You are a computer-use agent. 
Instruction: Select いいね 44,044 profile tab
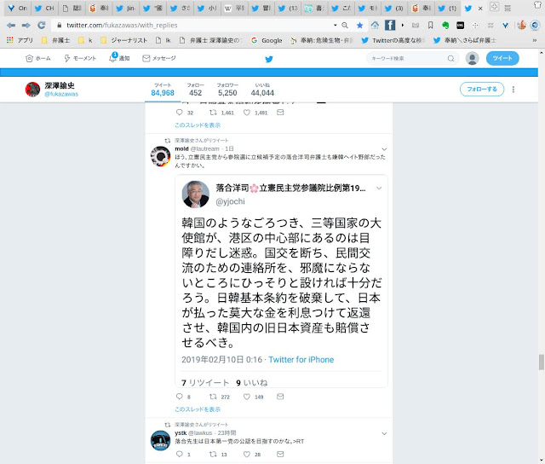(x=262, y=90)
